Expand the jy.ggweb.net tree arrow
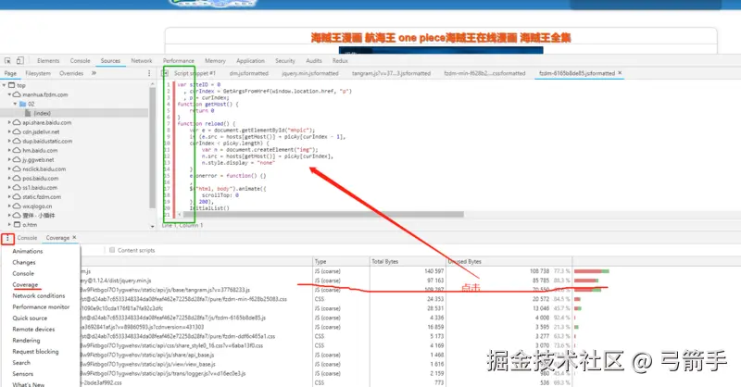741x387 pixels. pyautogui.click(x=9, y=160)
